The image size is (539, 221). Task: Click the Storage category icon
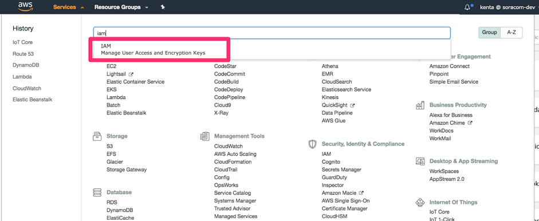[97, 136]
